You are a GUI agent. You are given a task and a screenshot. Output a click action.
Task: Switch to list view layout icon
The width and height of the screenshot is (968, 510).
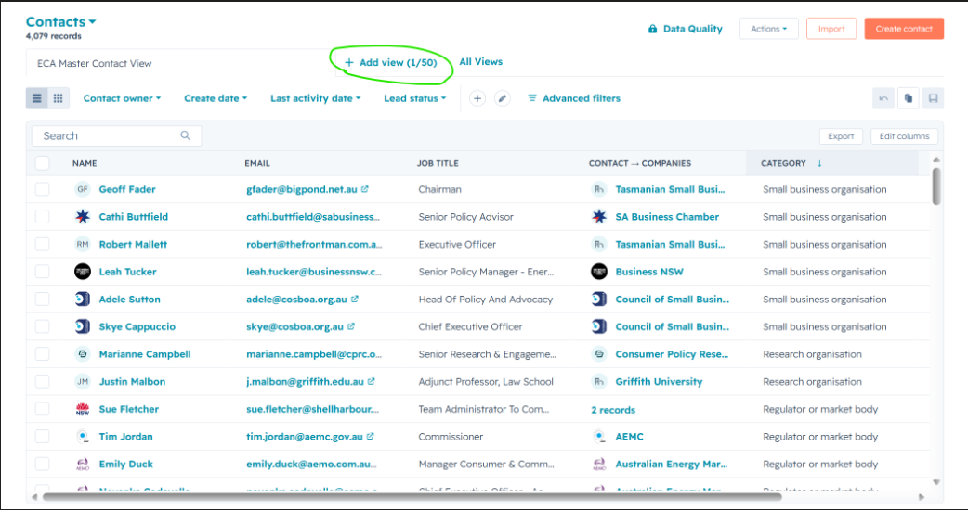[37, 98]
